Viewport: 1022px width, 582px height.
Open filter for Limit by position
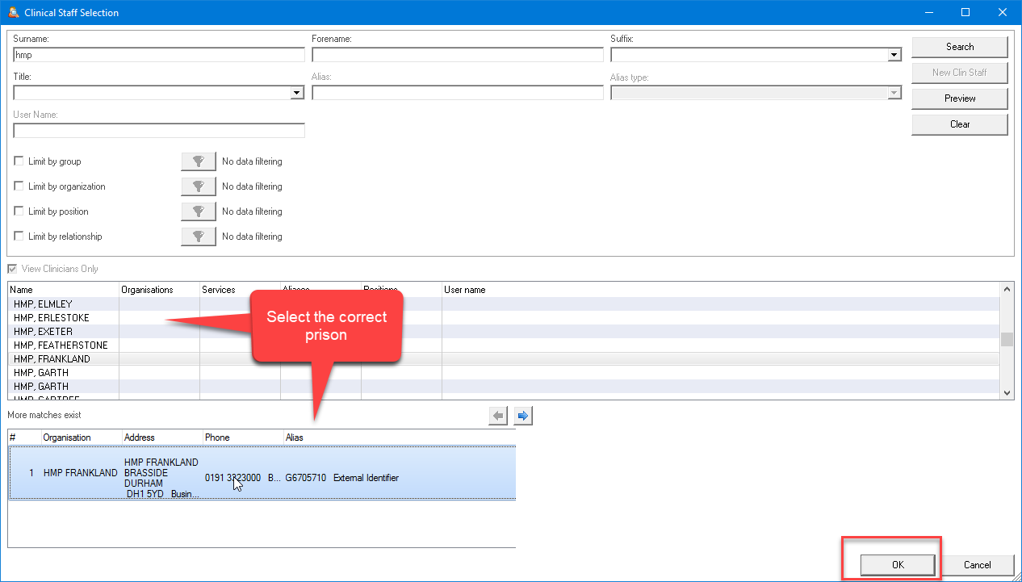click(199, 211)
